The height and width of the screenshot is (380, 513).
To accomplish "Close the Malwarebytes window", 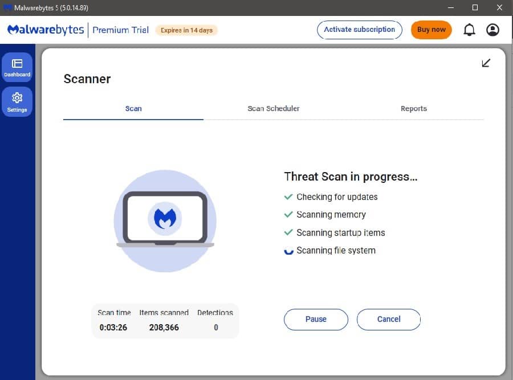I will tap(499, 7).
